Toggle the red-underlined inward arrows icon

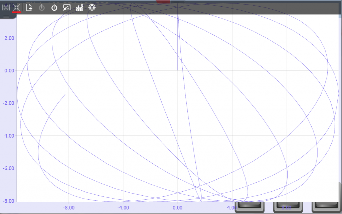tap(17, 8)
